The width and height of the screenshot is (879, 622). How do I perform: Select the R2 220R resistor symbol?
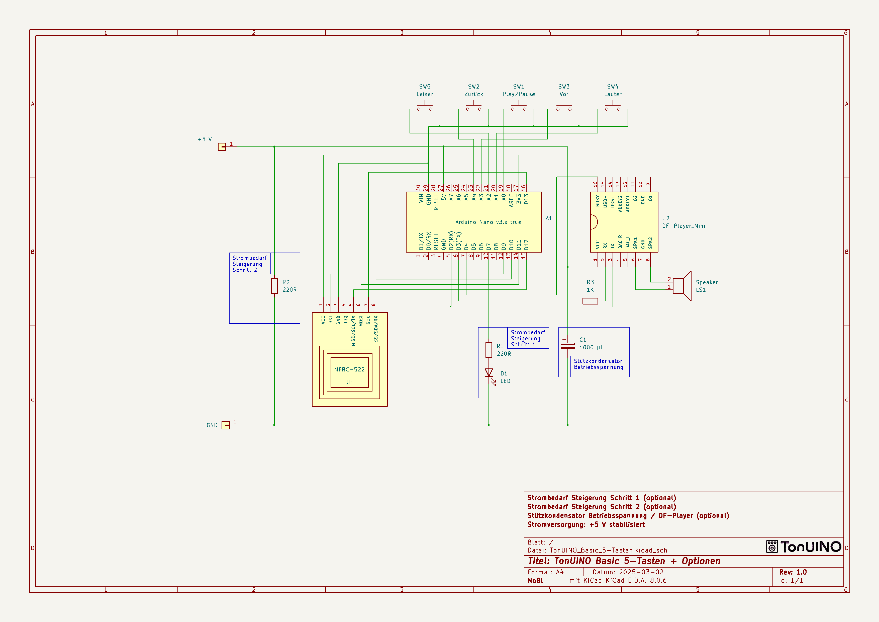[x=274, y=286]
